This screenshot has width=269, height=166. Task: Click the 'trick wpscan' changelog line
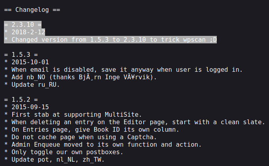[x=110, y=40]
